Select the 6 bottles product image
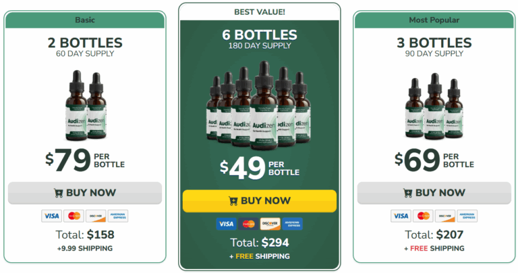Image resolution: width=518 pixels, height=273 pixels. click(x=259, y=105)
